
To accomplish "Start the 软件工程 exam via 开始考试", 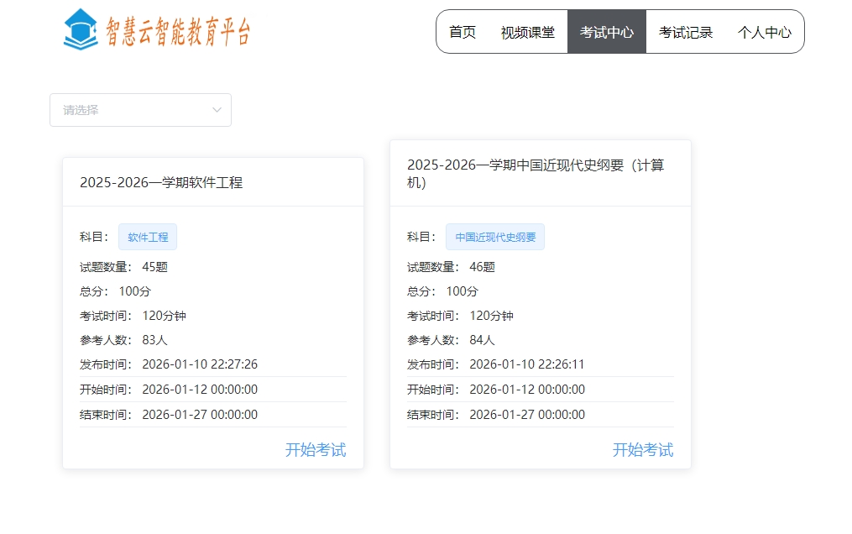I will (316, 450).
